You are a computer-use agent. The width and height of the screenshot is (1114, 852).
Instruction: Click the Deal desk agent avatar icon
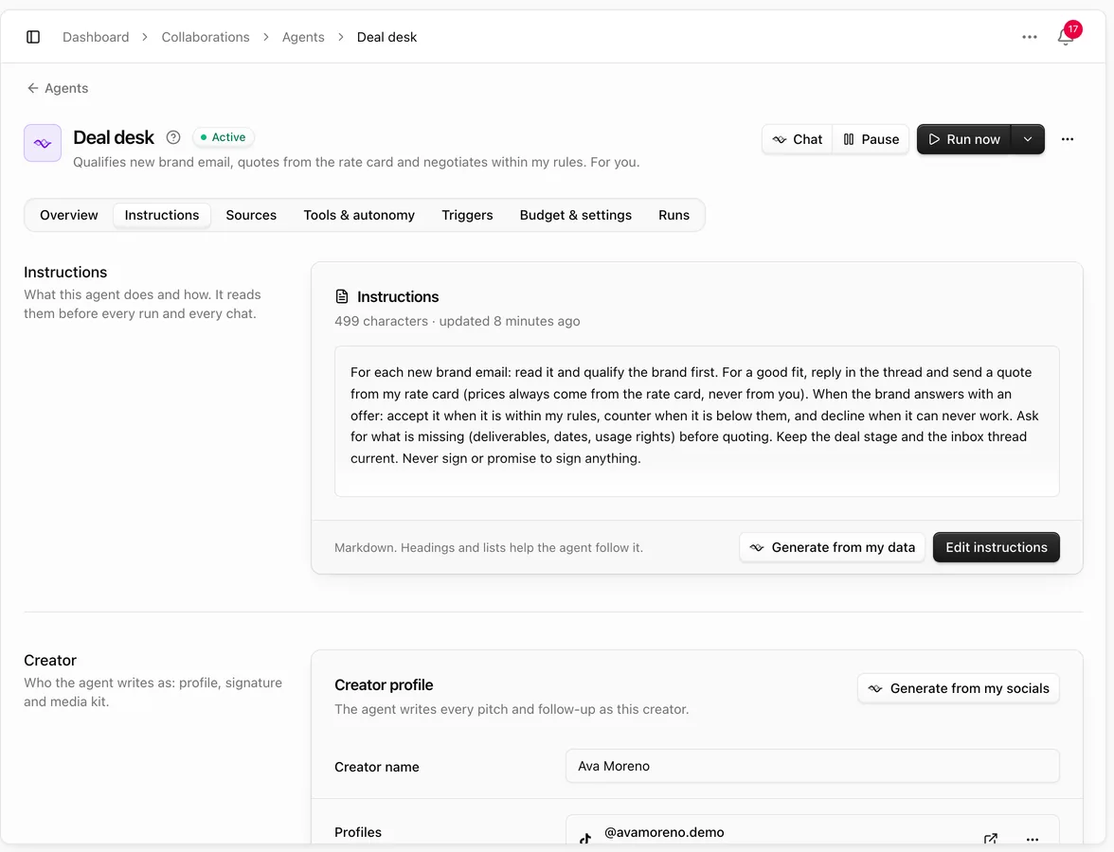pyautogui.click(x=43, y=143)
